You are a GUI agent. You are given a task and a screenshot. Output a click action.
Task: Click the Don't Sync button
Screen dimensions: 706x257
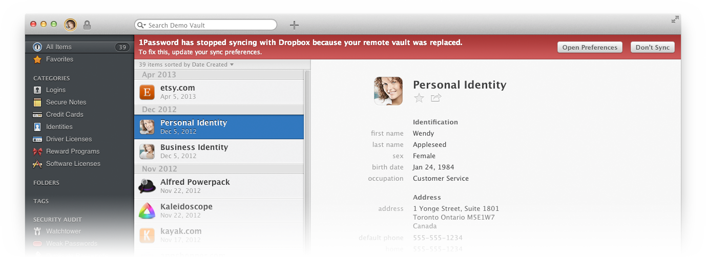point(652,47)
